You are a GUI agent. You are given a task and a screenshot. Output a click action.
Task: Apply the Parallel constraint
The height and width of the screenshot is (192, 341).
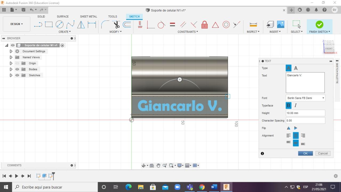[x=183, y=25]
